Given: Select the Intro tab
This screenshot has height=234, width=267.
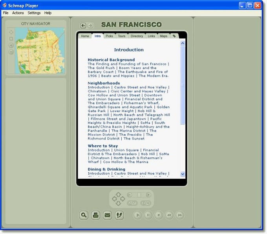Looking at the screenshot, I should [97, 36].
